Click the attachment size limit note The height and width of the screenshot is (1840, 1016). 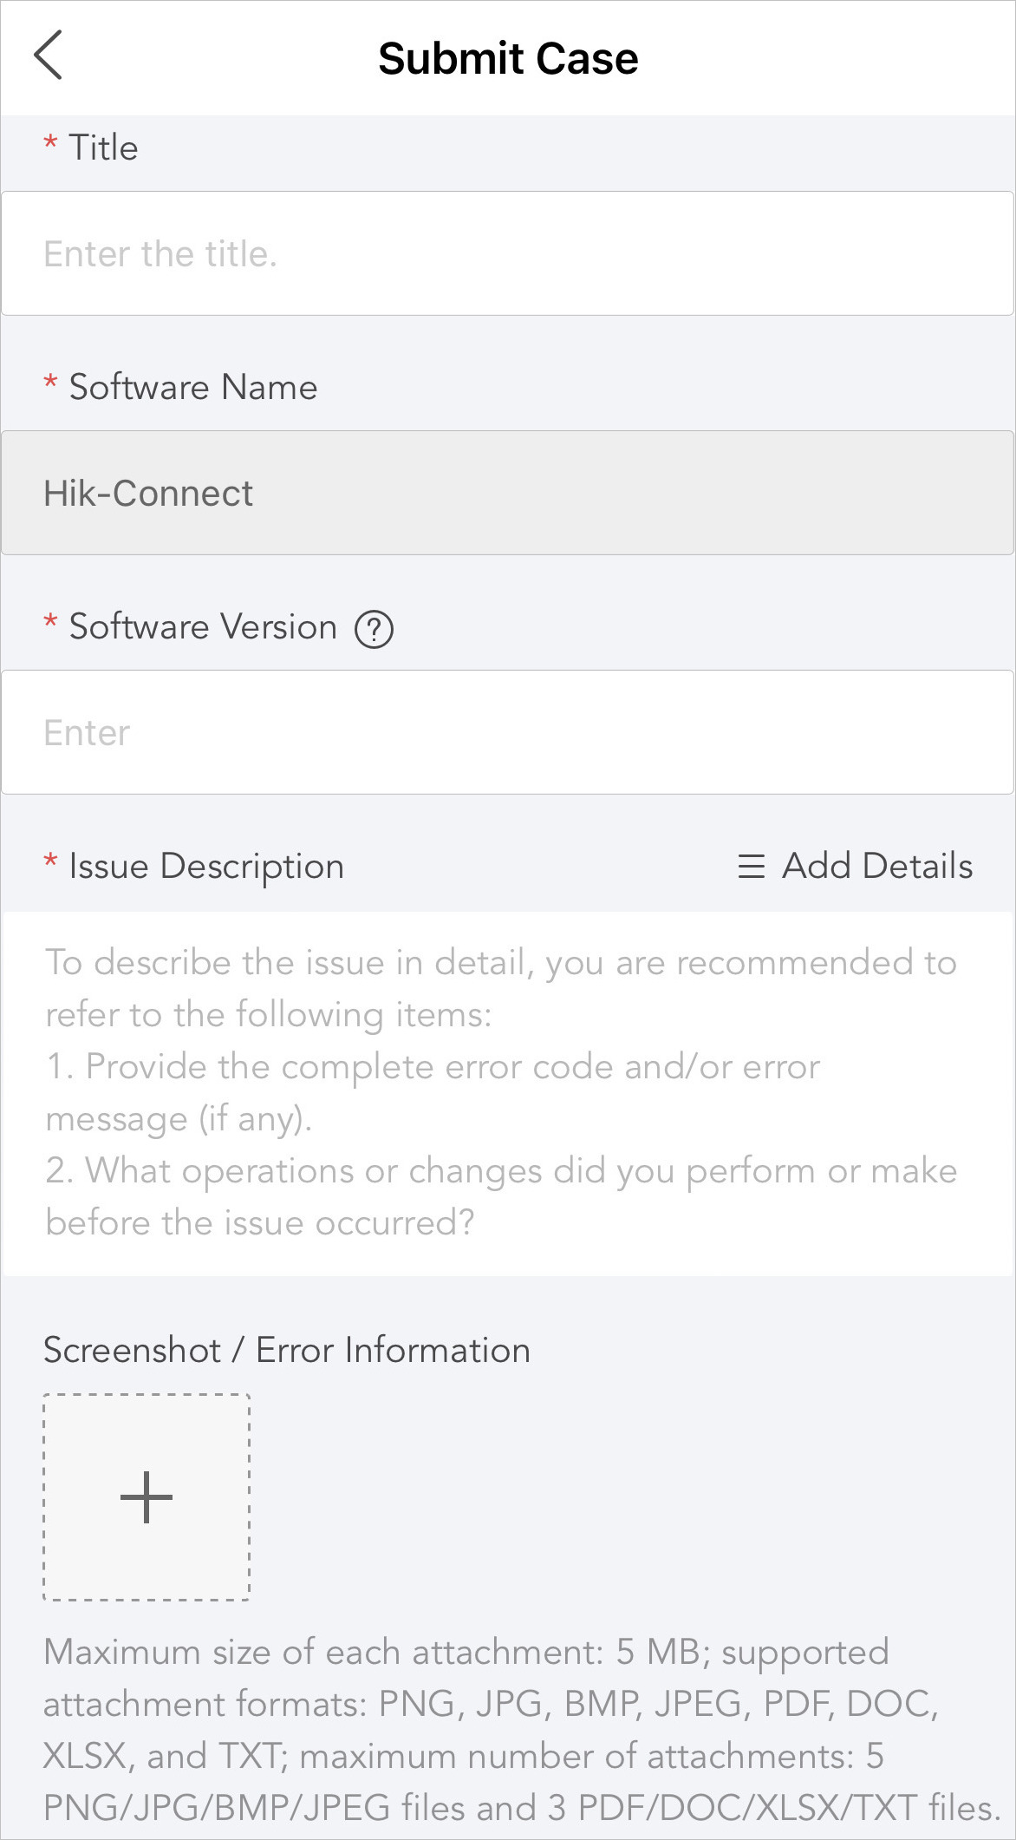pos(523,1730)
